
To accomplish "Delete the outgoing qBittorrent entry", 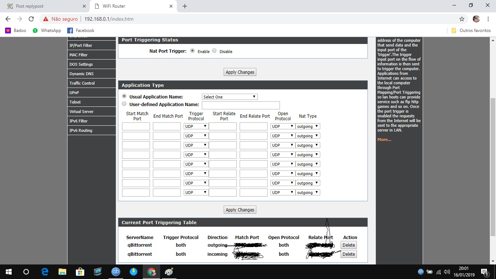I will (349, 245).
